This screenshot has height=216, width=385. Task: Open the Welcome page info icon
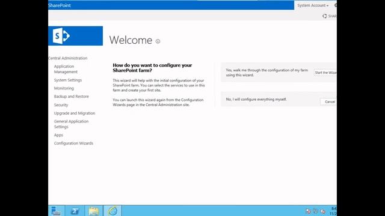click(x=158, y=41)
